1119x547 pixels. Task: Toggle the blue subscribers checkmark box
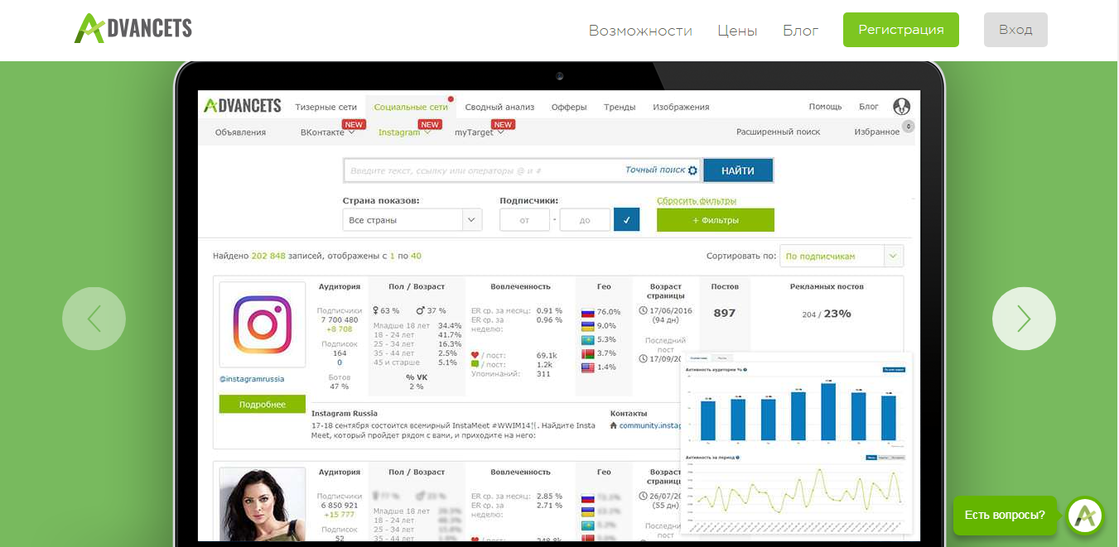tap(627, 220)
